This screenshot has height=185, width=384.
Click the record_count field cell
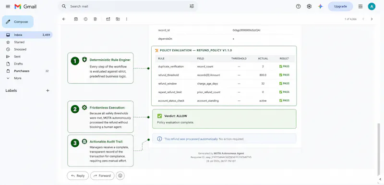(x=205, y=66)
